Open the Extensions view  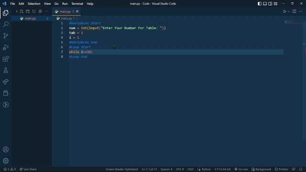(x=6, y=59)
